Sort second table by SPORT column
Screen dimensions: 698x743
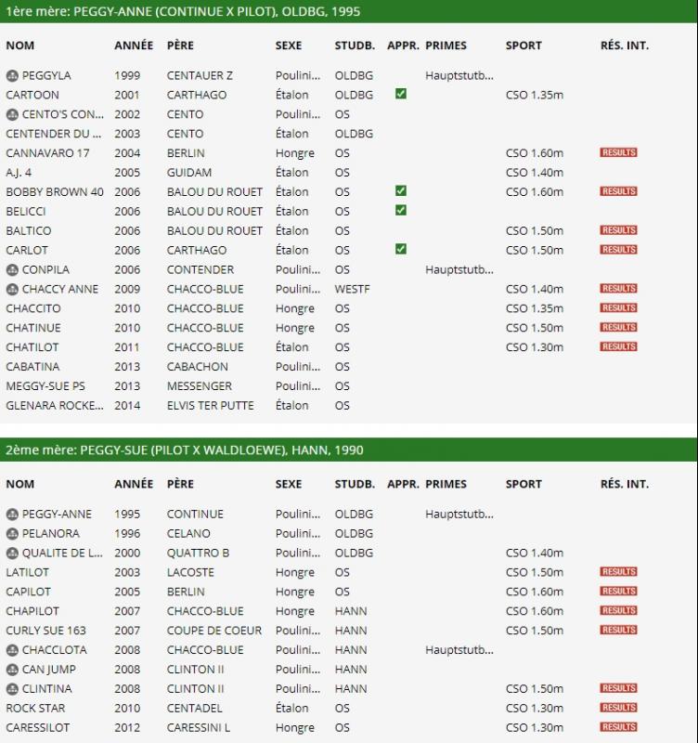[x=523, y=484]
